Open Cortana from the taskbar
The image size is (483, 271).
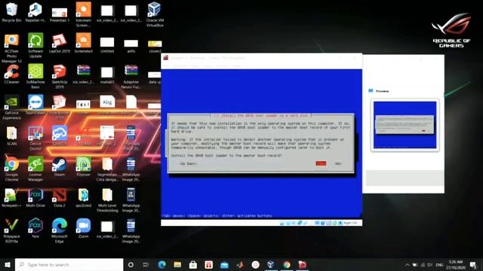coord(131,264)
